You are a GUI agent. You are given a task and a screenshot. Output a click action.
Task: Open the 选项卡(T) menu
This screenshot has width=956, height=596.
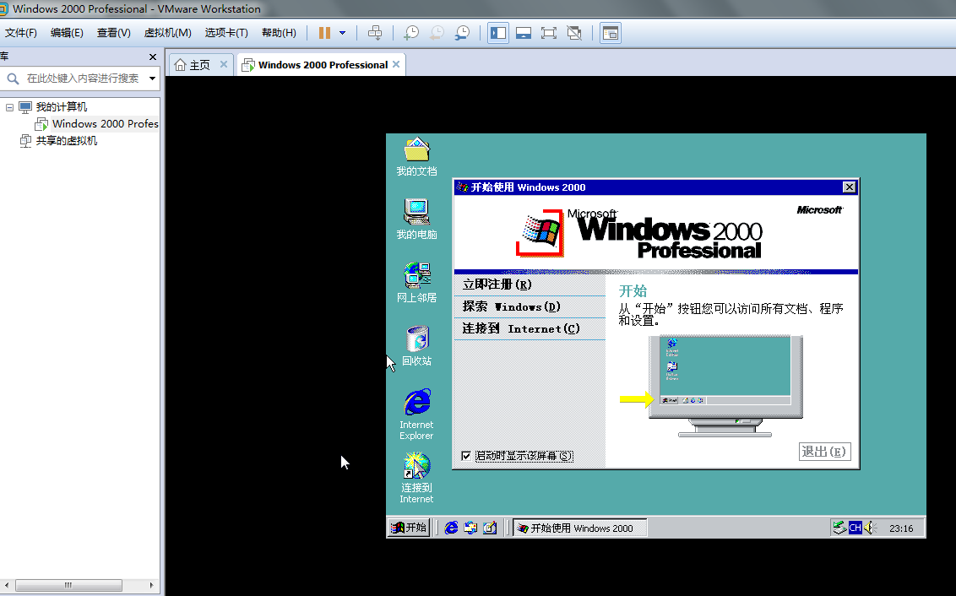pos(226,33)
